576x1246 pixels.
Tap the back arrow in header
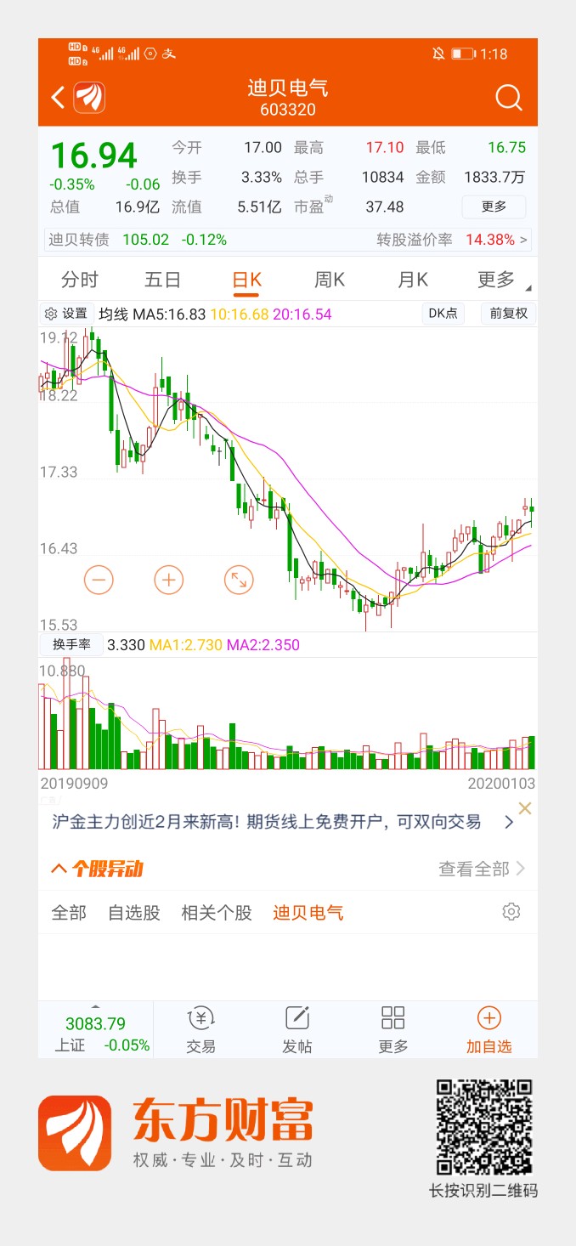[58, 98]
